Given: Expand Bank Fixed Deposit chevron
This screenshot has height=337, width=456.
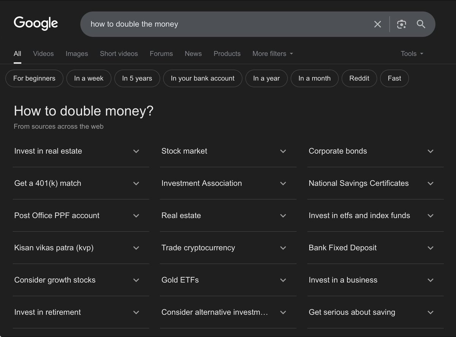Looking at the screenshot, I should click(430, 248).
